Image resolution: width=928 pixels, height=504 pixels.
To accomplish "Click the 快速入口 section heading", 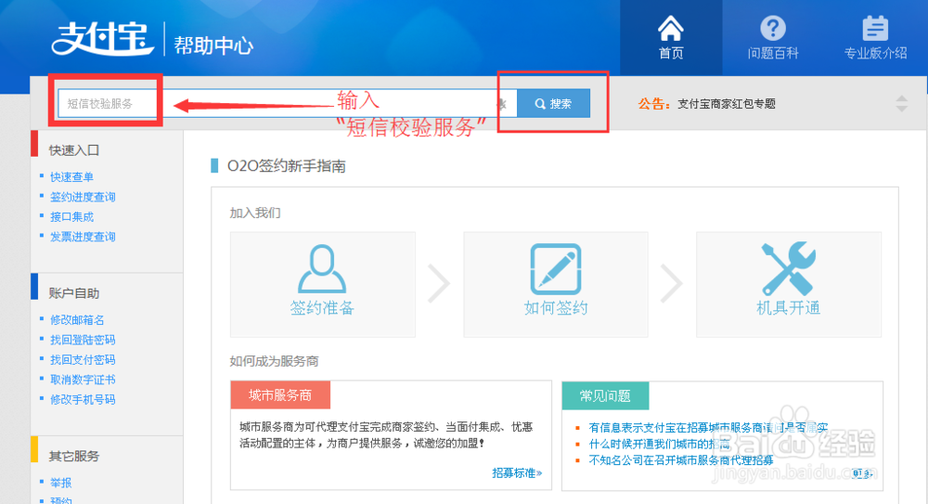I will click(x=74, y=150).
